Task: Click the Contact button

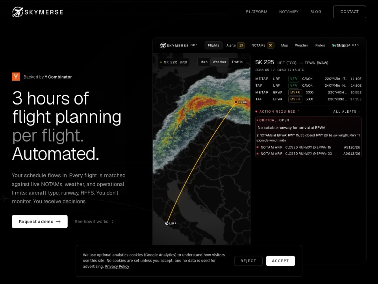Action: [x=349, y=11]
